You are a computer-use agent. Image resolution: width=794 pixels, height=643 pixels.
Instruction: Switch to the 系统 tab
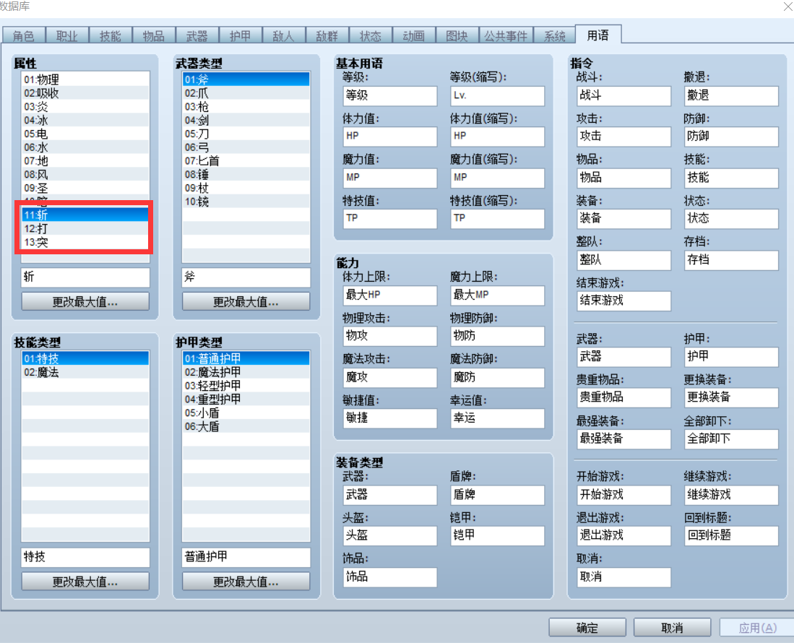(554, 35)
